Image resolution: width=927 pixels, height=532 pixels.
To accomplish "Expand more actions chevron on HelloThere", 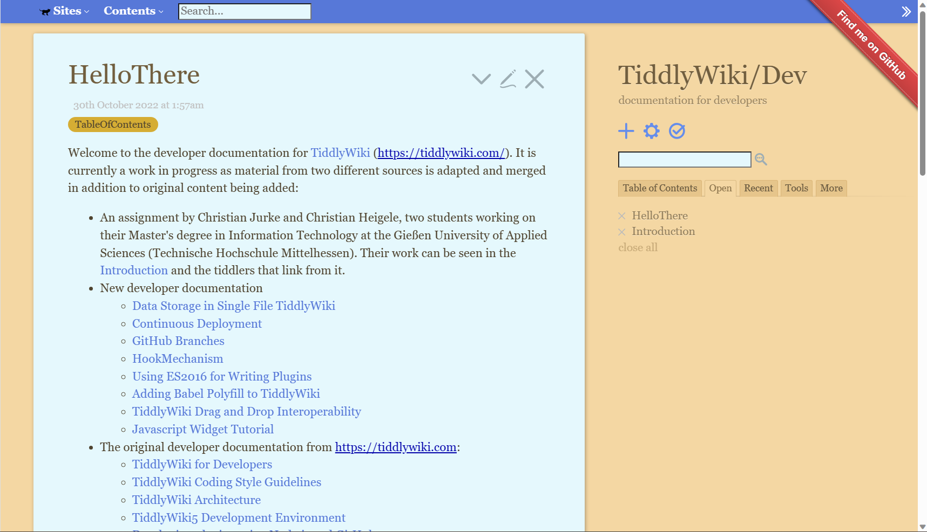I will click(481, 79).
